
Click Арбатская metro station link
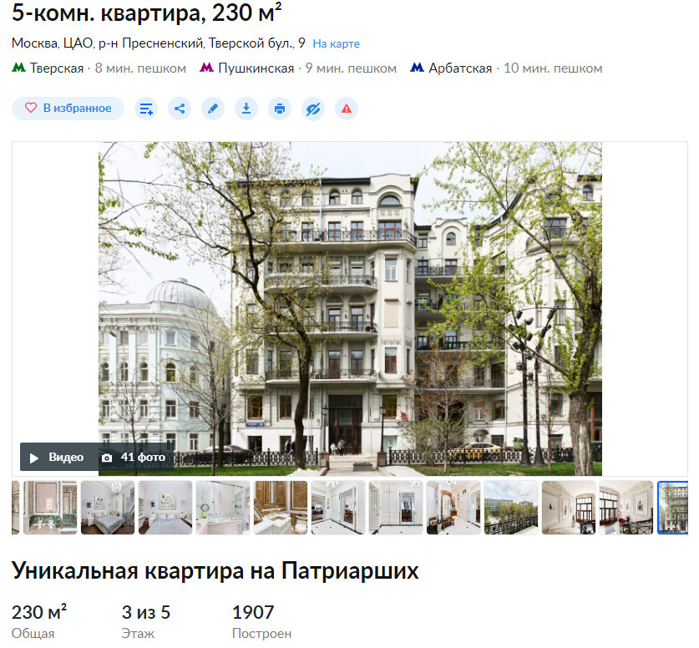tap(460, 68)
